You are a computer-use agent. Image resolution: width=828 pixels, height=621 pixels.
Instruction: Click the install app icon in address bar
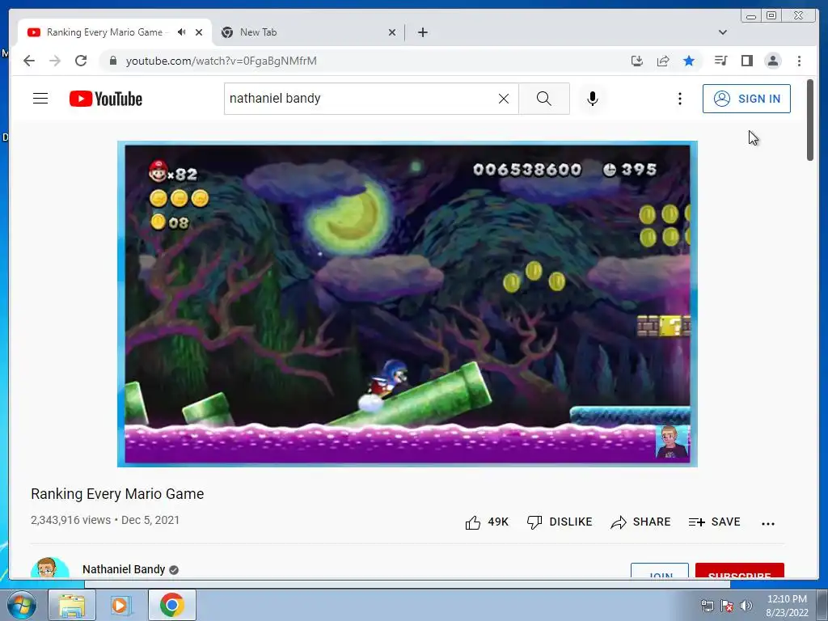tap(637, 61)
